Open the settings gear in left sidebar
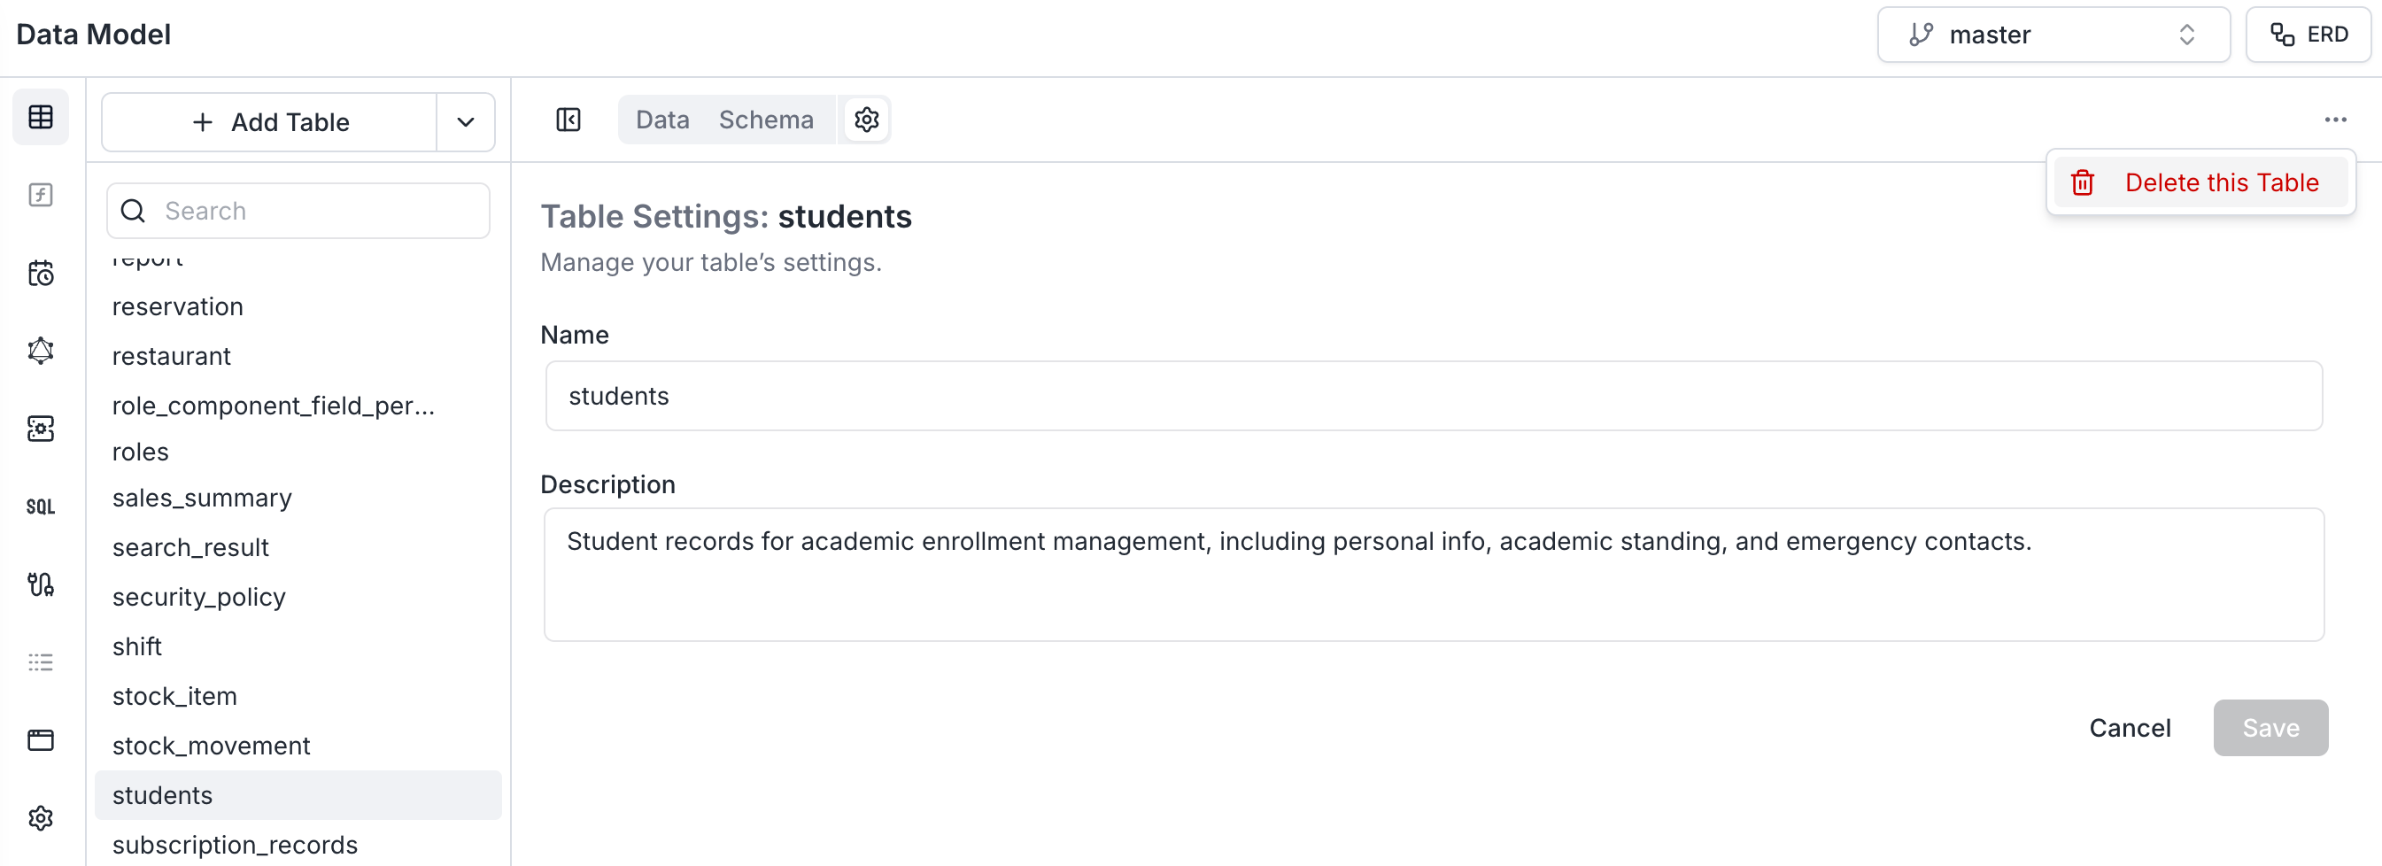 click(41, 818)
